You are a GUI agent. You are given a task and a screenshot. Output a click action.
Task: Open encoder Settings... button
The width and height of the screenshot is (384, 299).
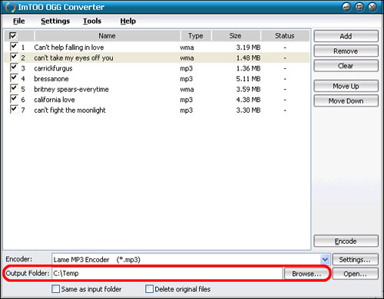tap(355, 260)
